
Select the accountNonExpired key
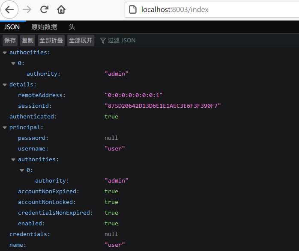[x=48, y=192]
